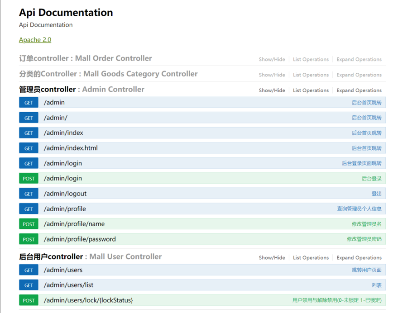Click the GET badge for /admin/logout
The image size is (417, 313).
[x=29, y=194]
